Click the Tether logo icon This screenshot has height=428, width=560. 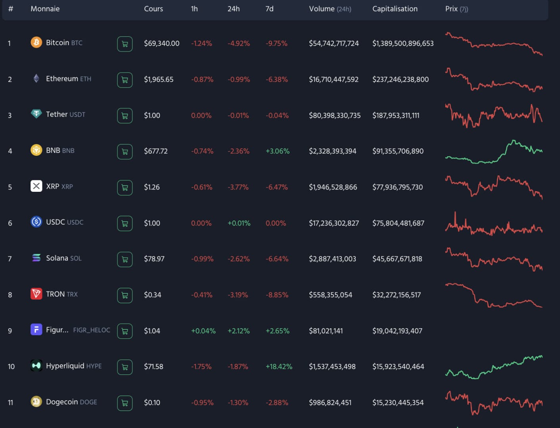coord(36,114)
